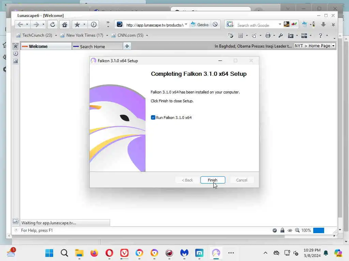
Task: Open address bar URL dropdown arrow
Action: coord(186,24)
